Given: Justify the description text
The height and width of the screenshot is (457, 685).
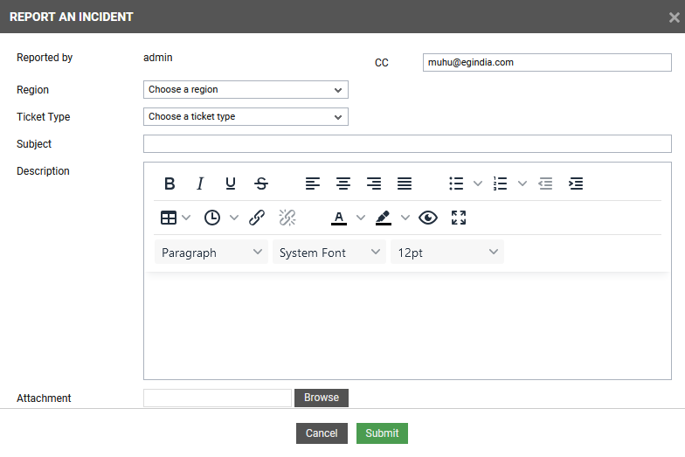Looking at the screenshot, I should coord(405,183).
